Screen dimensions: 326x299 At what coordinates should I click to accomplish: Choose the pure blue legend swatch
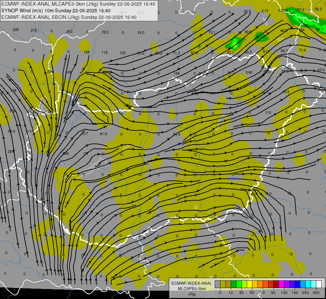[x=297, y=284]
